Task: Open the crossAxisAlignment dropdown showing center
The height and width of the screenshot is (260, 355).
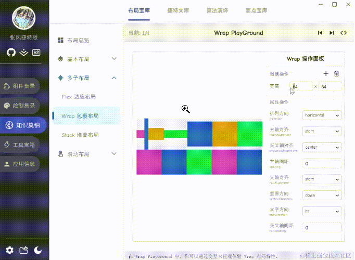Action: click(322, 147)
